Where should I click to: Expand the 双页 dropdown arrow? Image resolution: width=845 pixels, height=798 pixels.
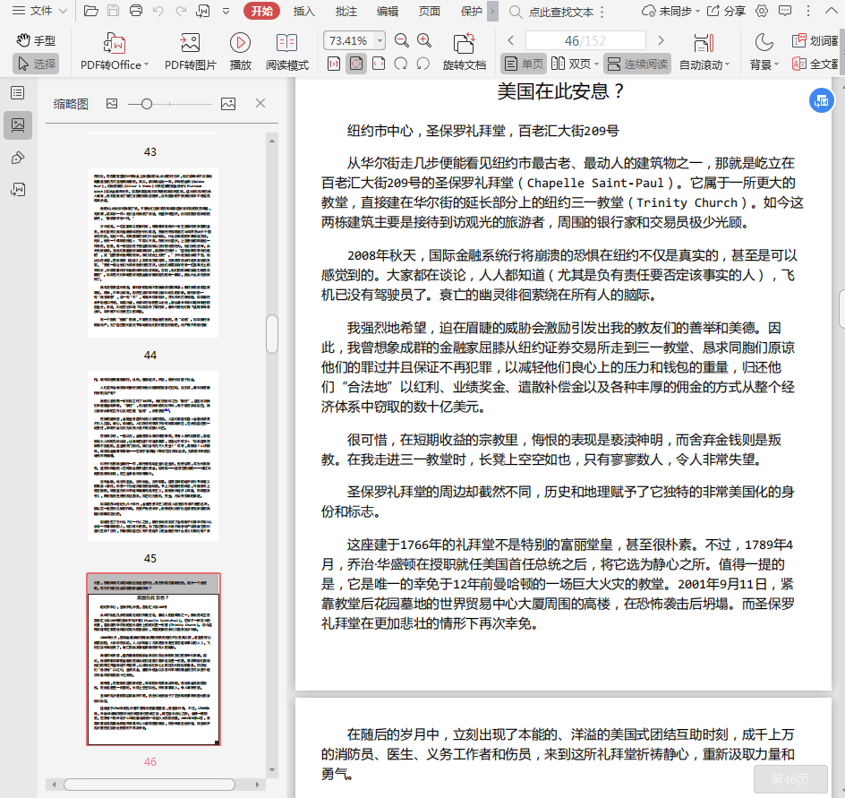(x=596, y=64)
